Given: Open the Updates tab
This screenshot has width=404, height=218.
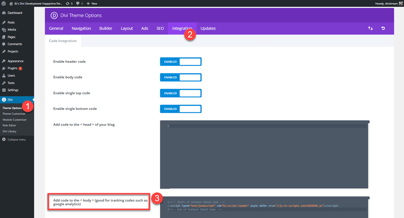Looking at the screenshot, I should pos(208,28).
